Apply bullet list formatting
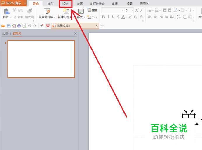Viewport: 202px width, 150px height. point(149,10)
